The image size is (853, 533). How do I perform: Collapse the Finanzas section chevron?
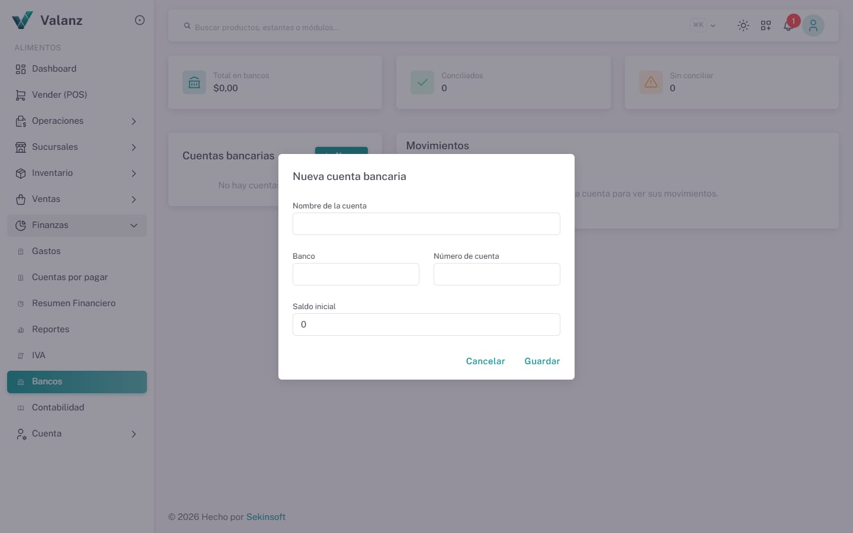(x=134, y=226)
